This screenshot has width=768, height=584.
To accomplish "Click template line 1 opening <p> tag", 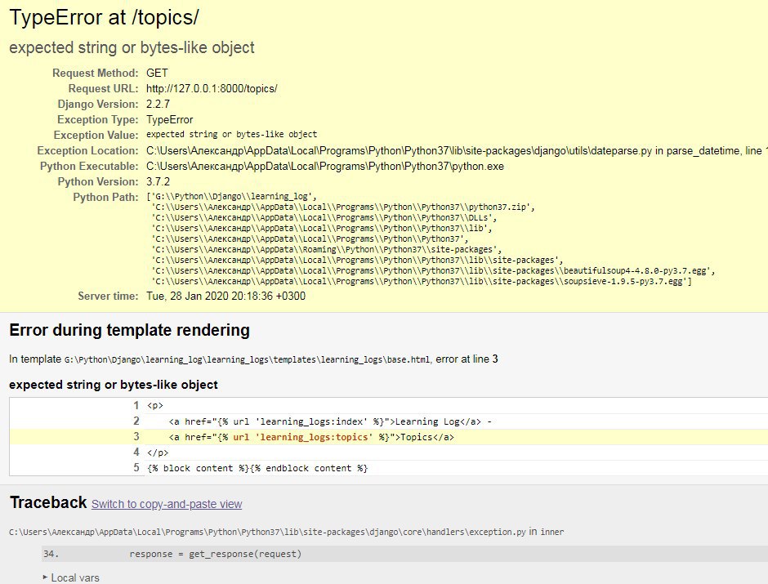I will pyautogui.click(x=388, y=406).
